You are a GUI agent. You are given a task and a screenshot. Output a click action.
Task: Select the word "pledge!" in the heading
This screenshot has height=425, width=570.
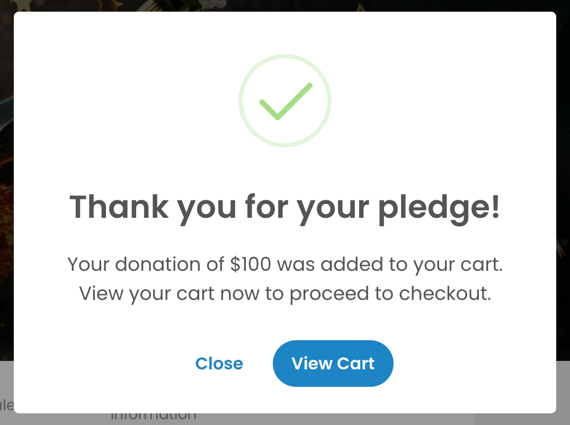click(x=439, y=208)
